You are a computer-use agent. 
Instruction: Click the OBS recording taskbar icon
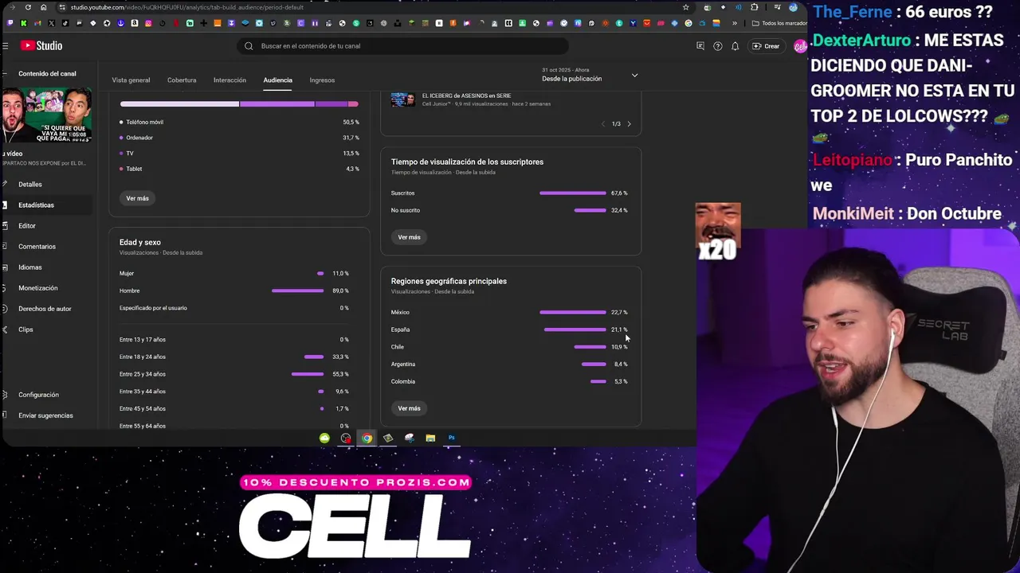346,438
